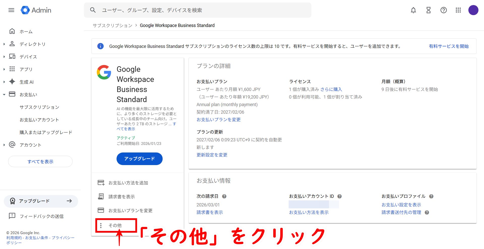
Task: Click the purple account avatar
Action: [473, 10]
